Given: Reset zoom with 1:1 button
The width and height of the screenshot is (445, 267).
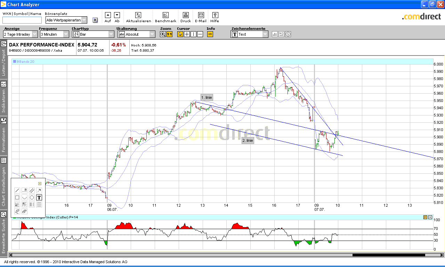Looking at the screenshot, I should 169,34.
